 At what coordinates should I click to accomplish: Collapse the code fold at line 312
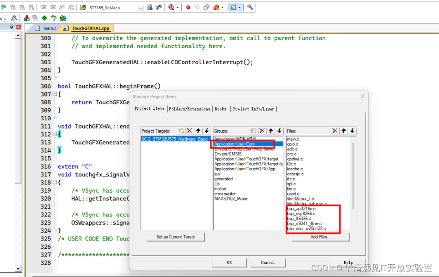[x=55, y=134]
